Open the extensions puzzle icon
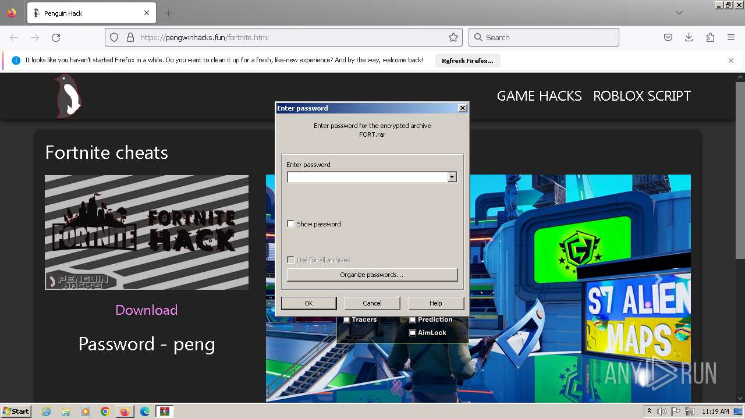 710,37
